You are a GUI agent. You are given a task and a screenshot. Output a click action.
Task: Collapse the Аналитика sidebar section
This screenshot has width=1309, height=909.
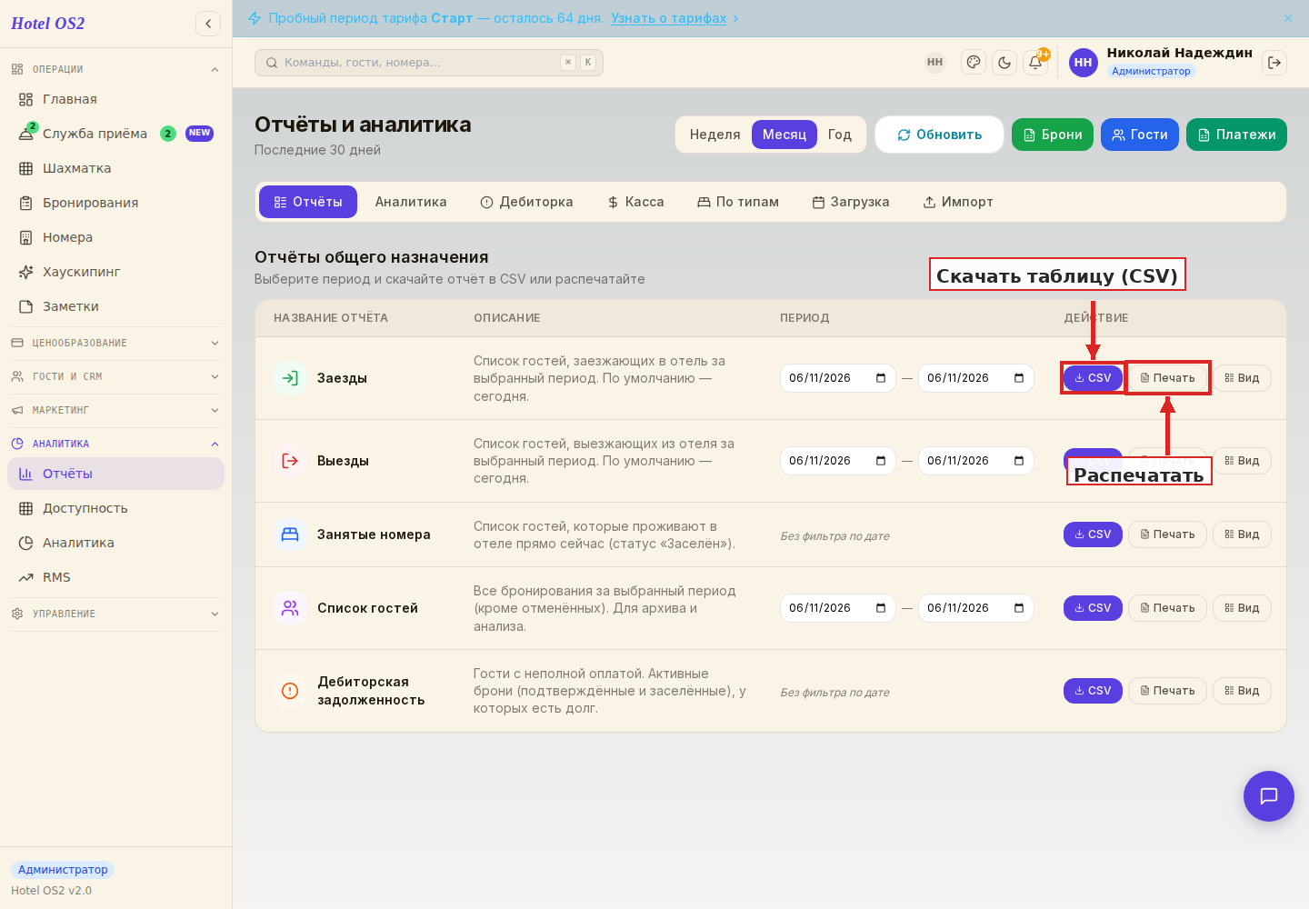(115, 444)
